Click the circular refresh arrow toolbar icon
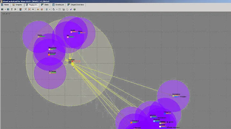Viewport: 231px width, 129px height. (x=54, y=9)
